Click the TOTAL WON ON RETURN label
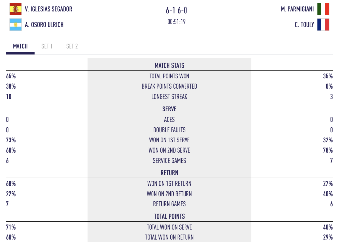 pos(169,237)
